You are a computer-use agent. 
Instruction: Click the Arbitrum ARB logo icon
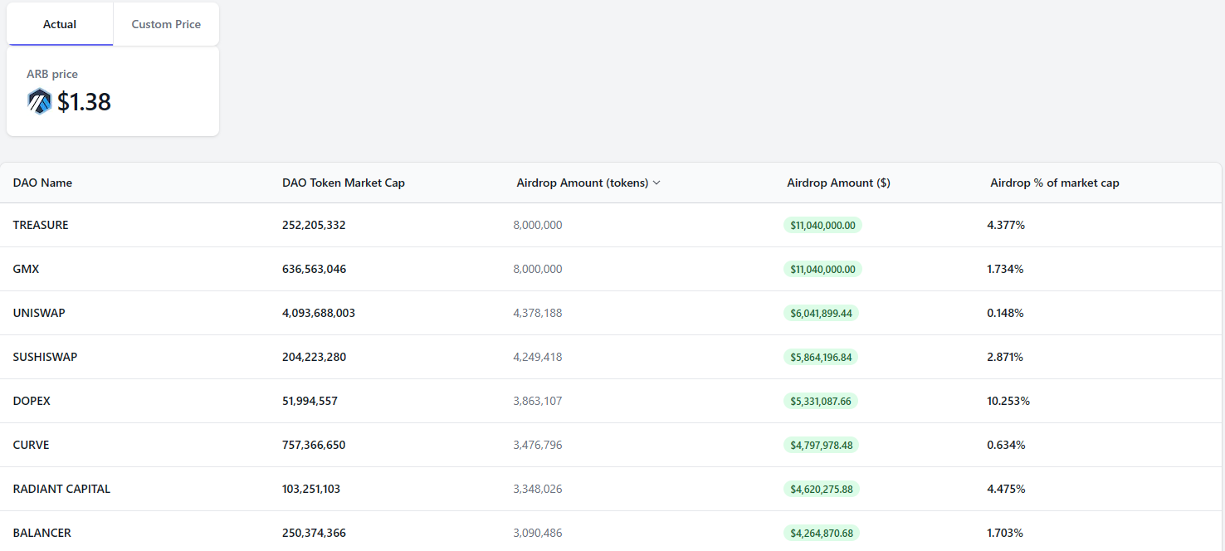coord(39,101)
